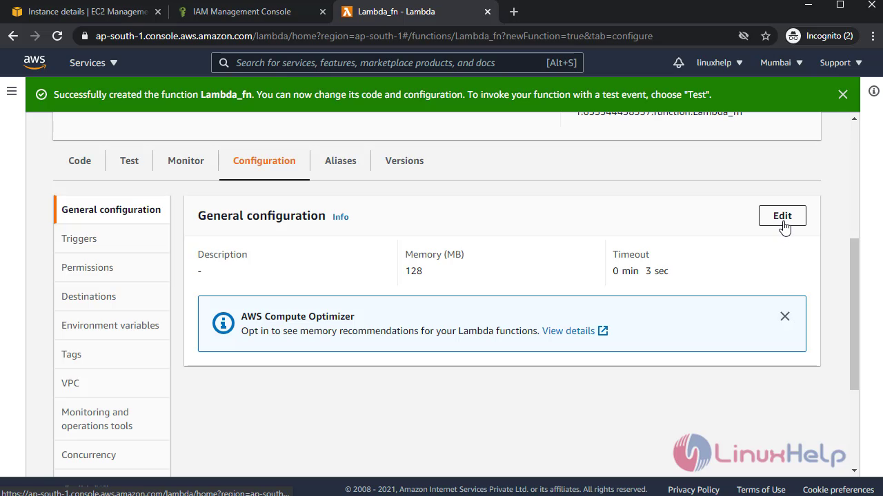Open the linuxhelp account dropdown
The width and height of the screenshot is (883, 496).
[720, 63]
